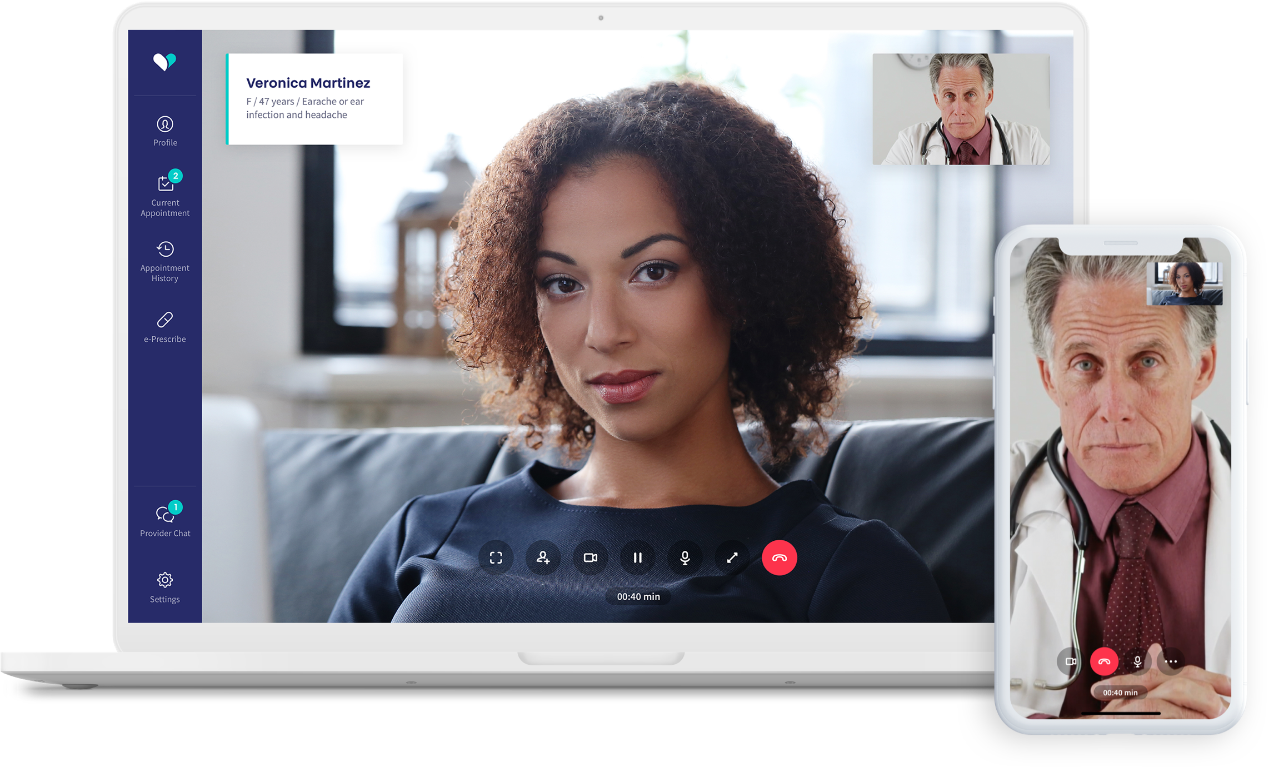Click the fullscreen frame icon in call controls
Screen dimensions: 1269x767
click(496, 557)
